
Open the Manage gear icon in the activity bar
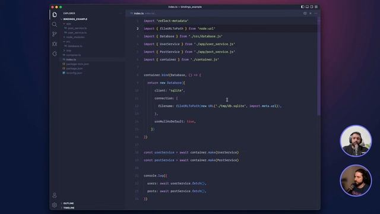(55, 205)
